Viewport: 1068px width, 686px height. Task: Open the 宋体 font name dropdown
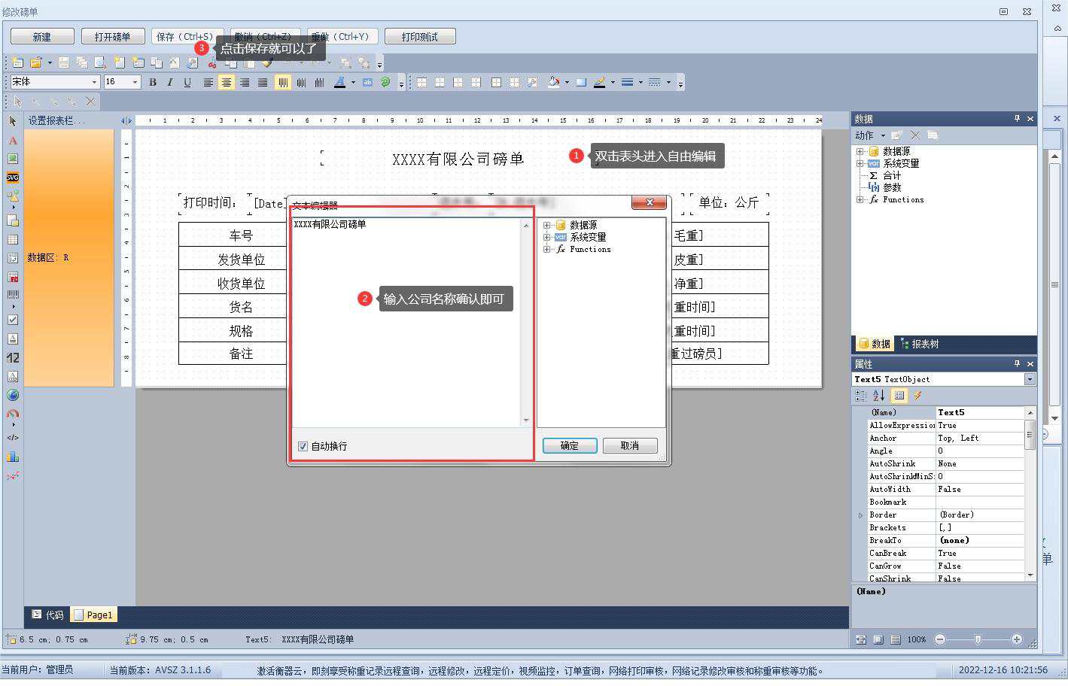tap(94, 82)
